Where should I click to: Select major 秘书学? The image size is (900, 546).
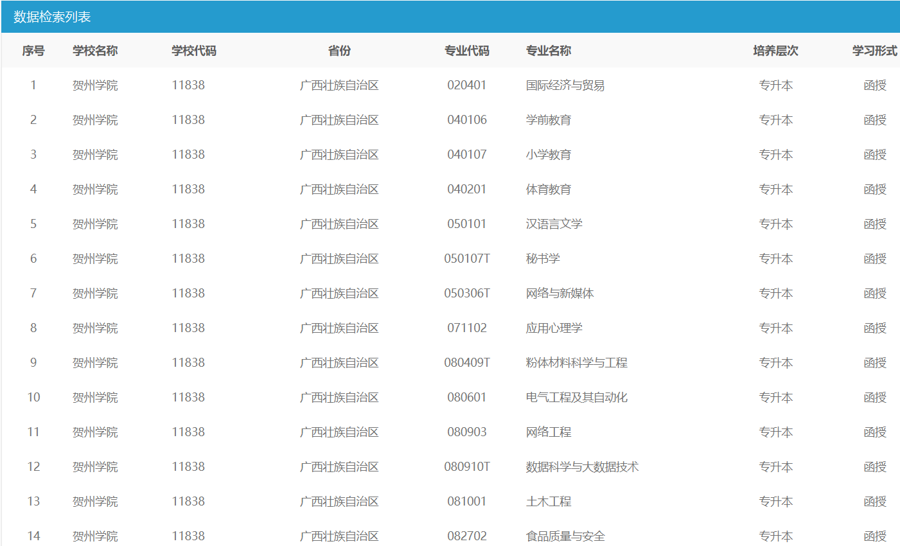[x=543, y=259]
